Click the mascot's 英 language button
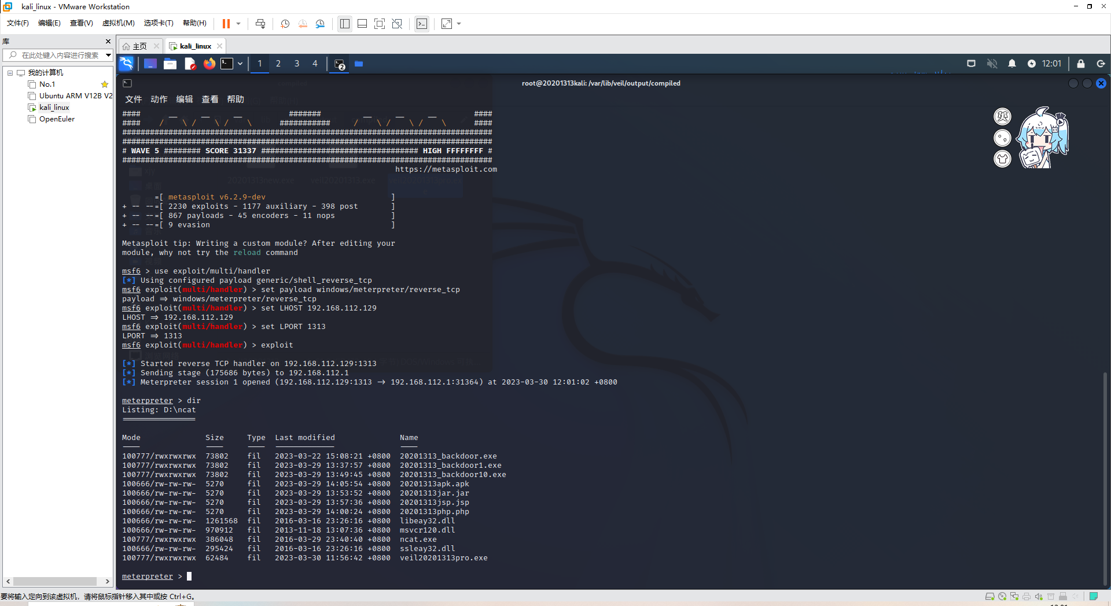Screen dimensions: 1111x606 1003,117
